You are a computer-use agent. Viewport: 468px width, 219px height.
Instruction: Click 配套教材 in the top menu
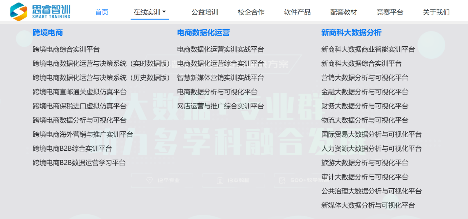pyautogui.click(x=343, y=12)
